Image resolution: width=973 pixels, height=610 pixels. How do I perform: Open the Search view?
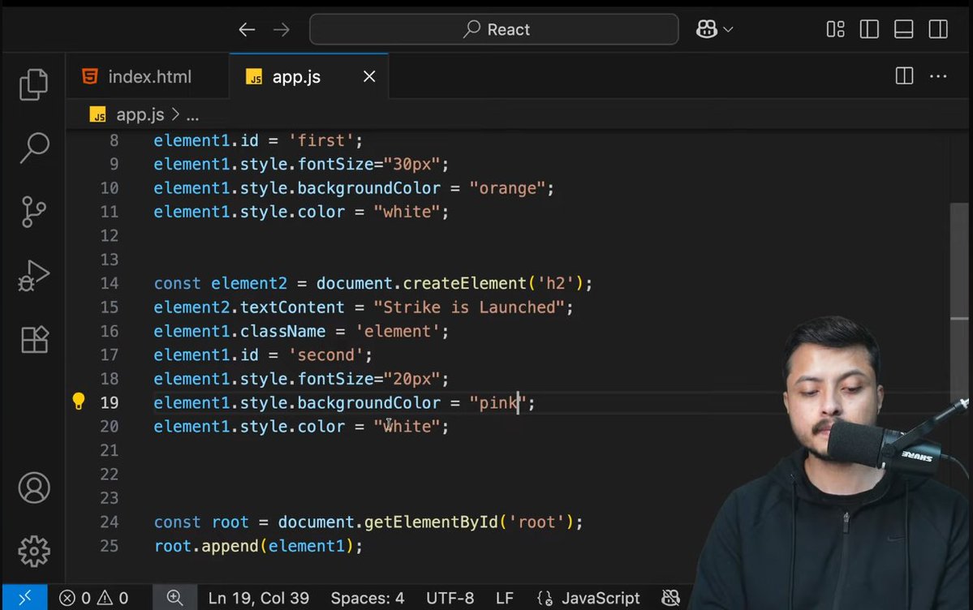pos(33,147)
